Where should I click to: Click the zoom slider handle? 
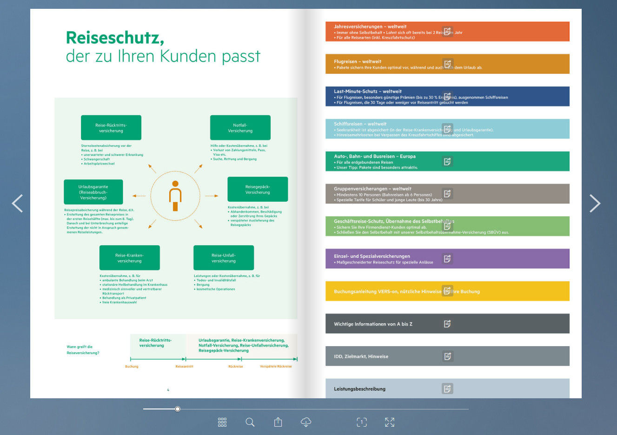coord(177,409)
